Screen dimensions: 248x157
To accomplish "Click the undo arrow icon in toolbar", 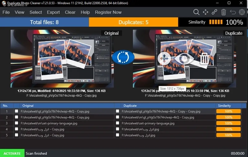I will click(233, 12).
